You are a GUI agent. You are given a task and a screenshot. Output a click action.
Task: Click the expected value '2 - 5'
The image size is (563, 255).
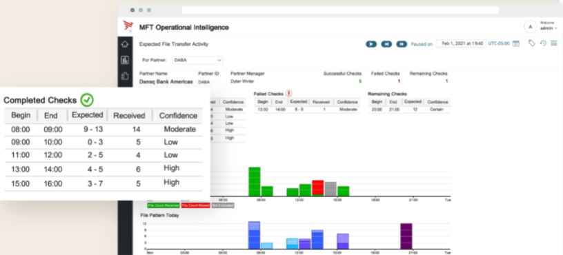(95, 155)
